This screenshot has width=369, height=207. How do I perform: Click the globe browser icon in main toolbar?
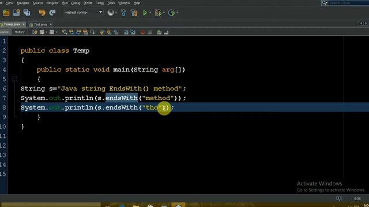coord(110,13)
